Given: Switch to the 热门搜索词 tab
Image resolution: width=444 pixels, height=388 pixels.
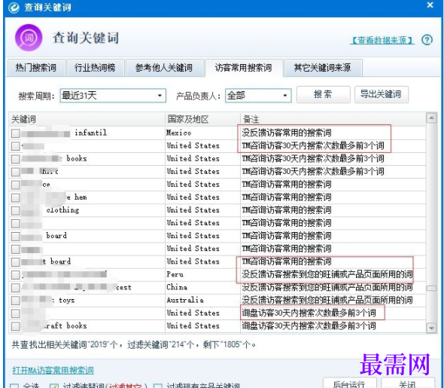Looking at the screenshot, I should (36, 68).
